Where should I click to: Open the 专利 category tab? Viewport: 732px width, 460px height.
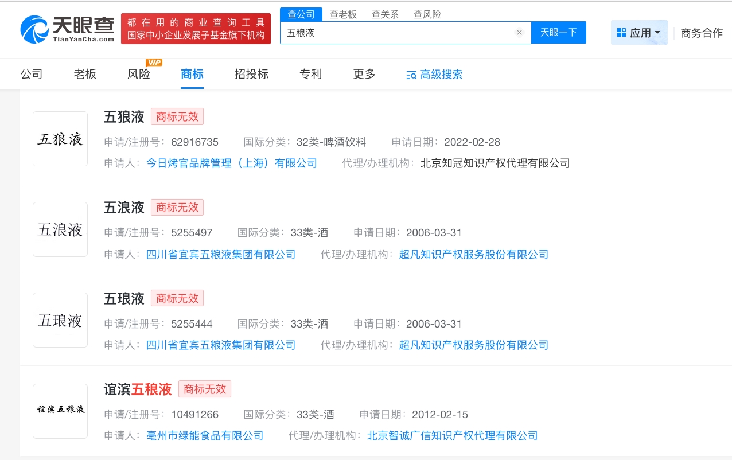click(310, 74)
